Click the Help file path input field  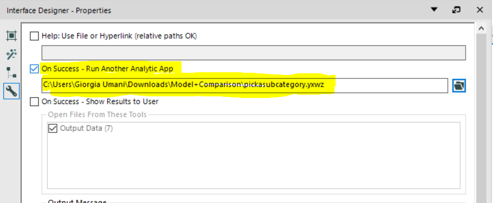click(x=254, y=53)
